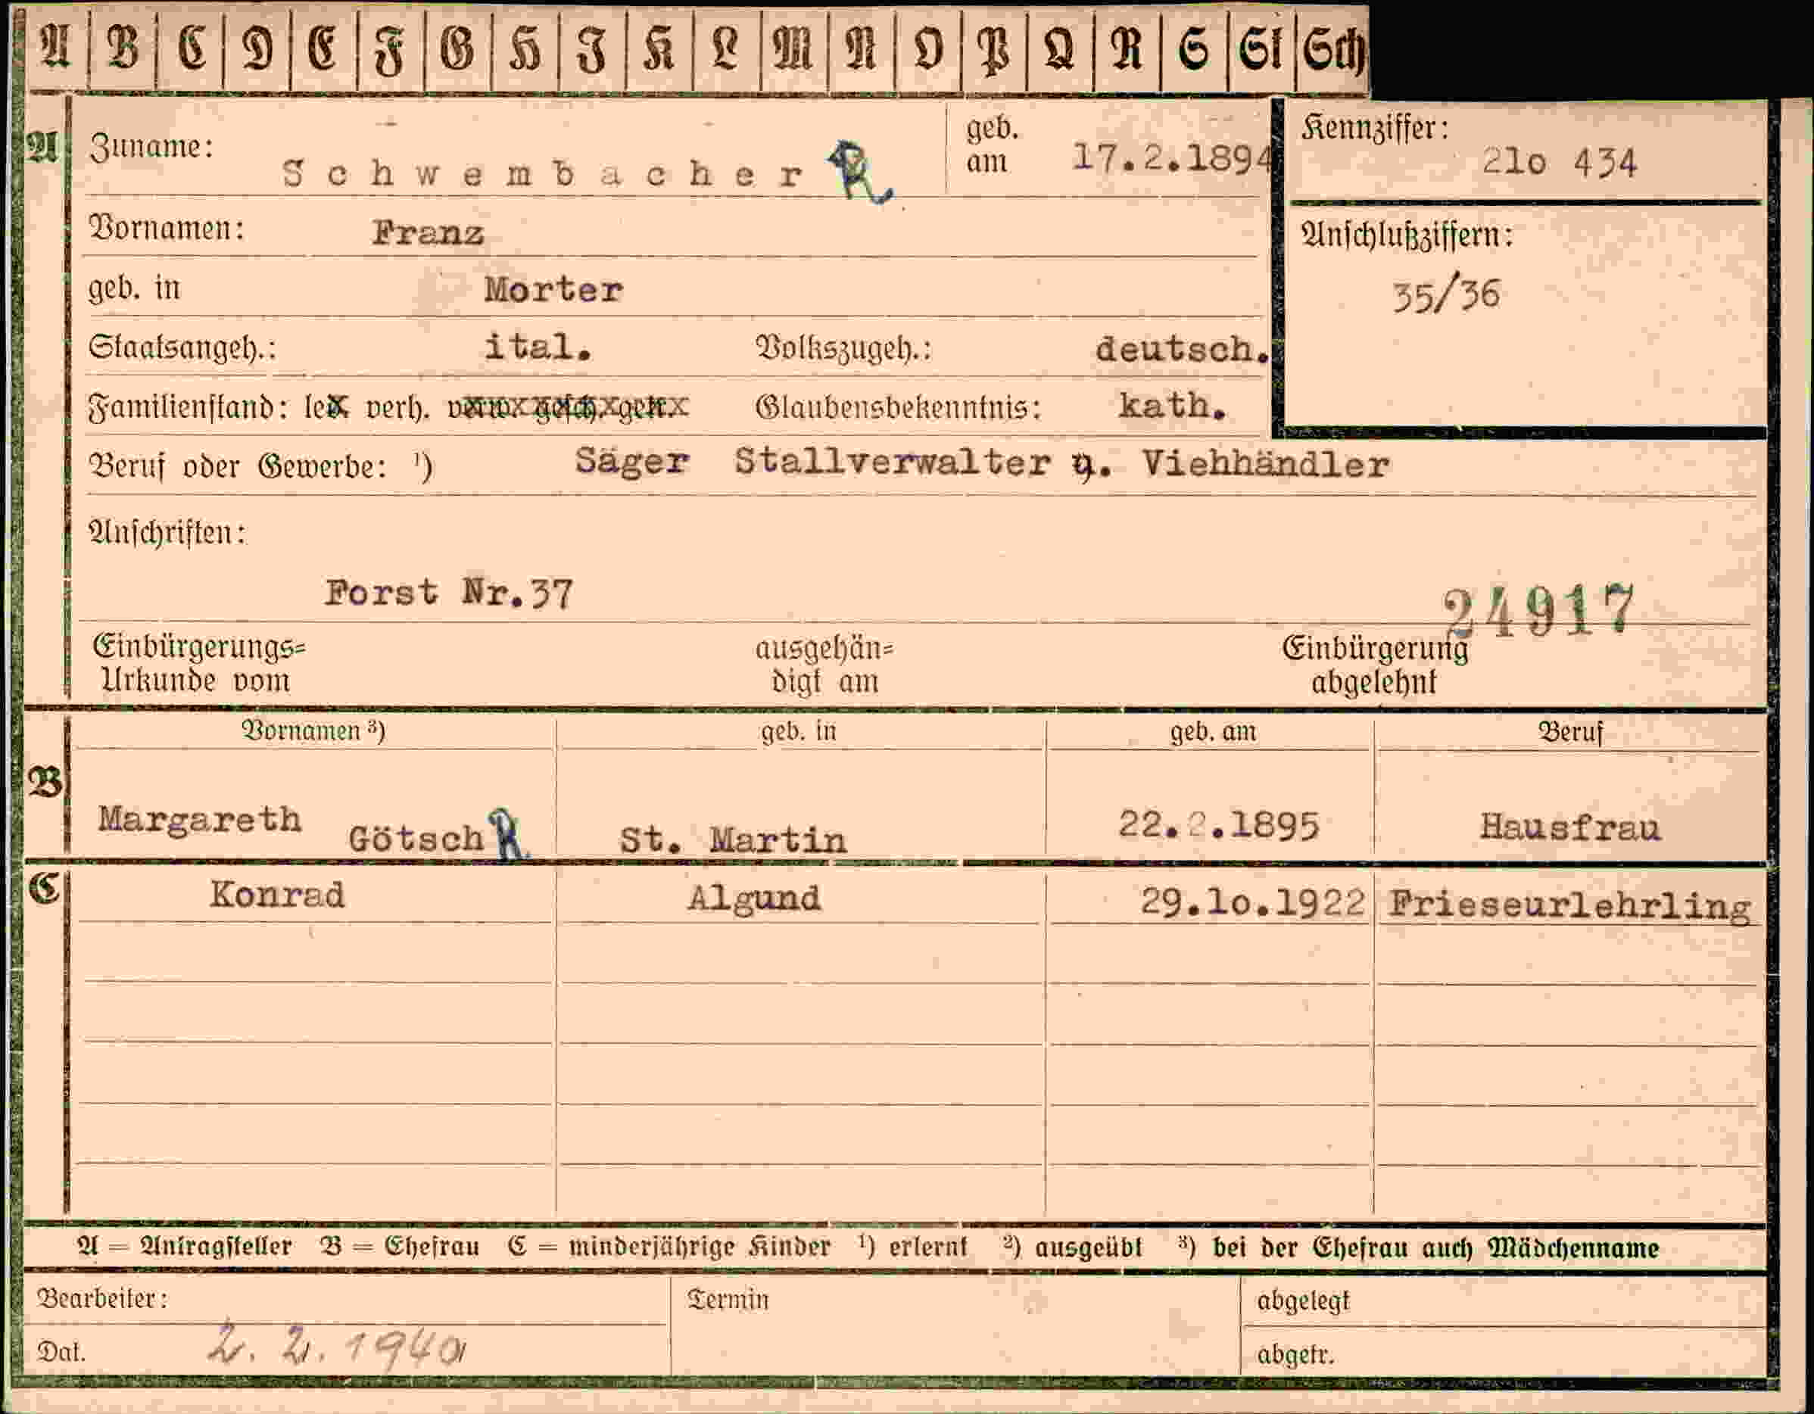Click the occupation 'Stallverwalter'
The width and height of the screenshot is (1814, 1414).
893,463
